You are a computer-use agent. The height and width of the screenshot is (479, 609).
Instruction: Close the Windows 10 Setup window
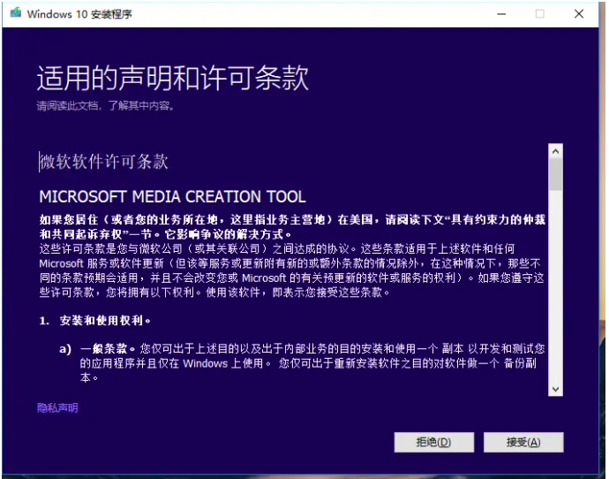(579, 14)
